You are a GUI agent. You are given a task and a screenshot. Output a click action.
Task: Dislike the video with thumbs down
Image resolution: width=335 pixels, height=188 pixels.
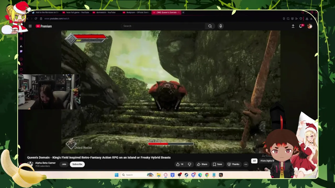tap(189, 164)
